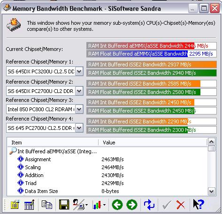Click the Item column header
Image resolution: width=222 pixels, height=214 pixels.
[x=53, y=143]
